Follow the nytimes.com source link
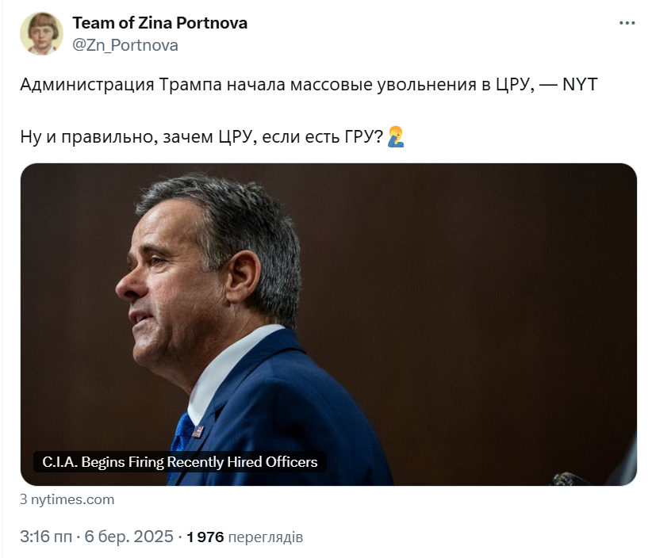 67,499
